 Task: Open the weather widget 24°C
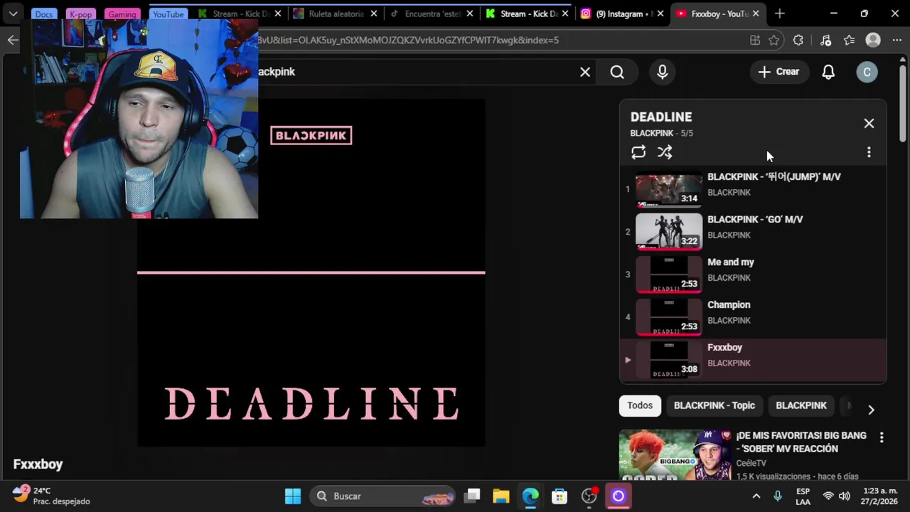(x=52, y=496)
